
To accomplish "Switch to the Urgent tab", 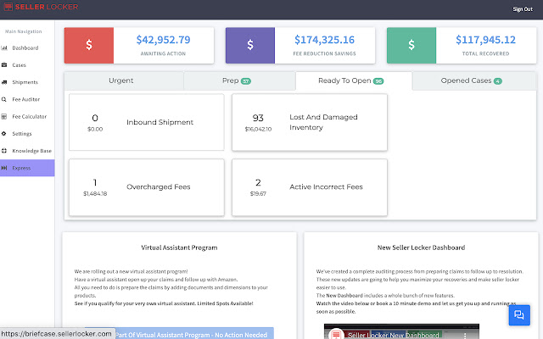I will tap(124, 81).
